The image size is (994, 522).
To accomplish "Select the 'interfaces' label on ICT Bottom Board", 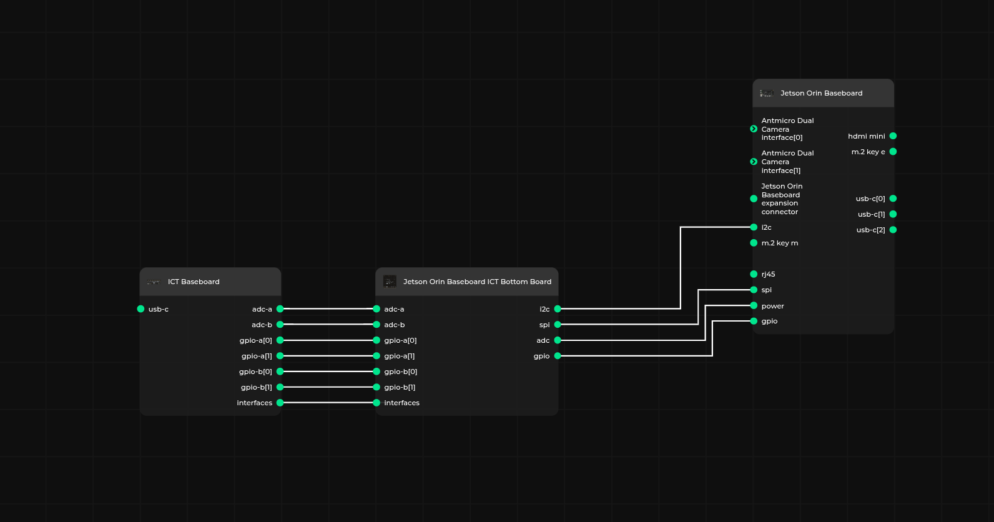I will pos(401,403).
